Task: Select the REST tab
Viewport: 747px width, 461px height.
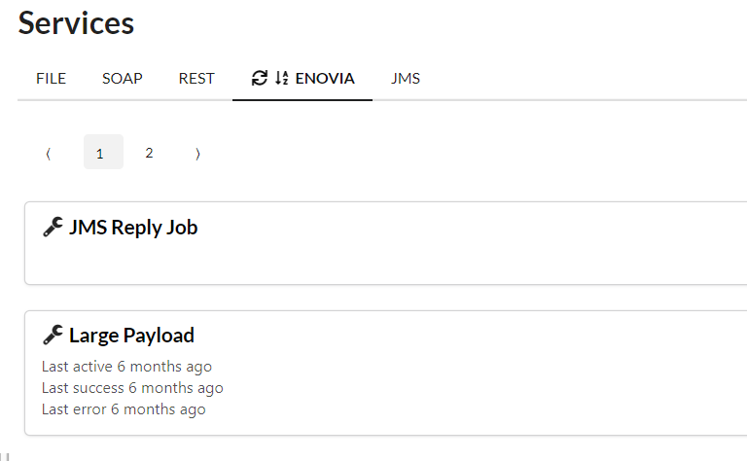Action: pyautogui.click(x=196, y=79)
